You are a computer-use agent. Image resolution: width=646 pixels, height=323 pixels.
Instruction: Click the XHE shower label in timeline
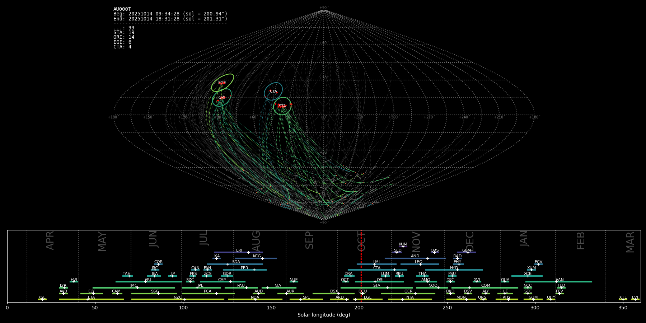coord(623,298)
